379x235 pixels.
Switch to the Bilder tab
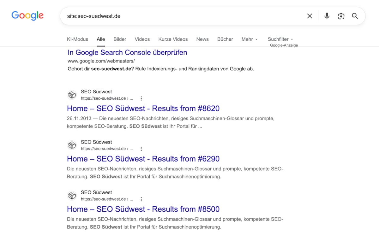click(120, 39)
